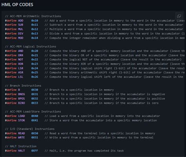Select the B define name
Viewport: 186px width, 157px height.
(x=19, y=90)
